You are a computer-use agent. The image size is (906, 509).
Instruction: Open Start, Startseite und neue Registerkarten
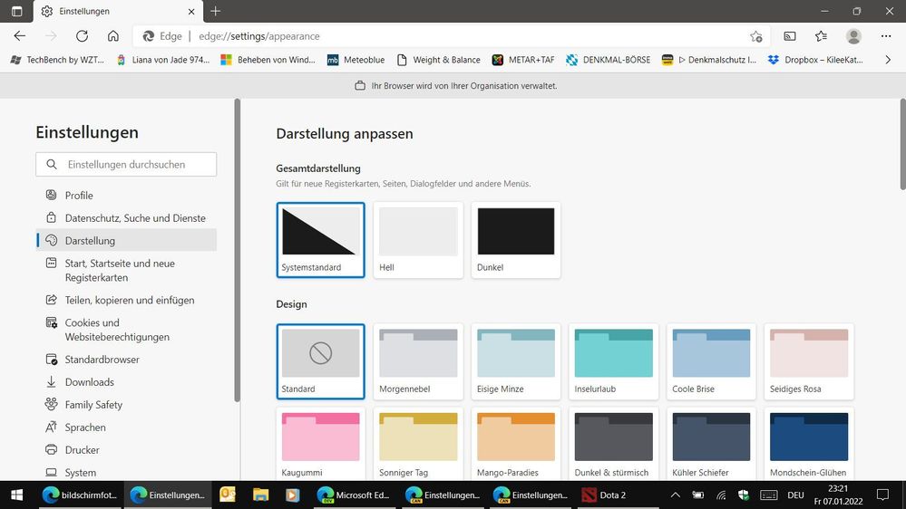(x=127, y=270)
